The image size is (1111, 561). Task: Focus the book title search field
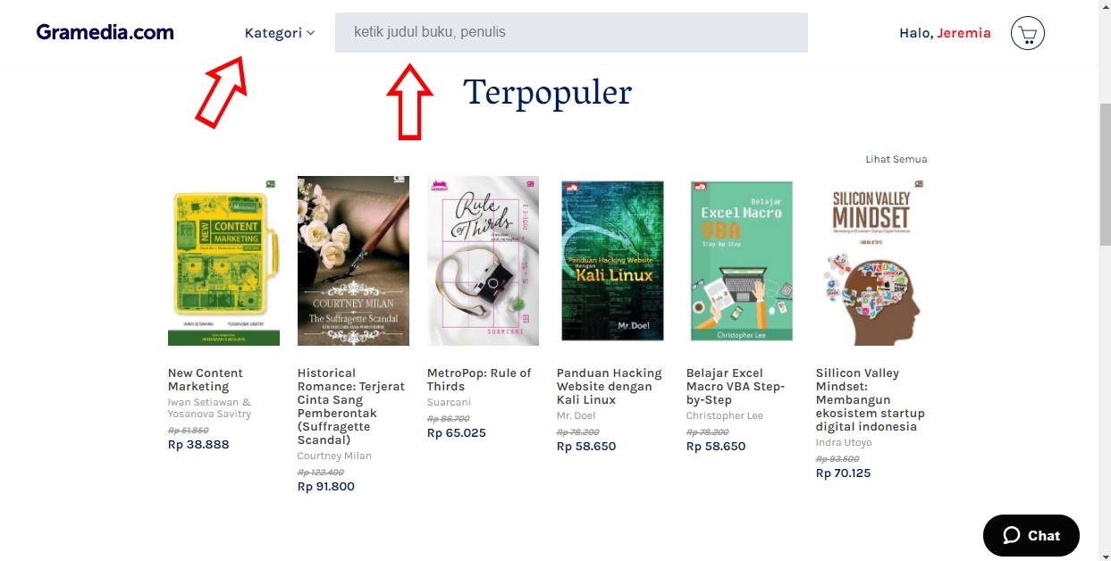(x=571, y=32)
